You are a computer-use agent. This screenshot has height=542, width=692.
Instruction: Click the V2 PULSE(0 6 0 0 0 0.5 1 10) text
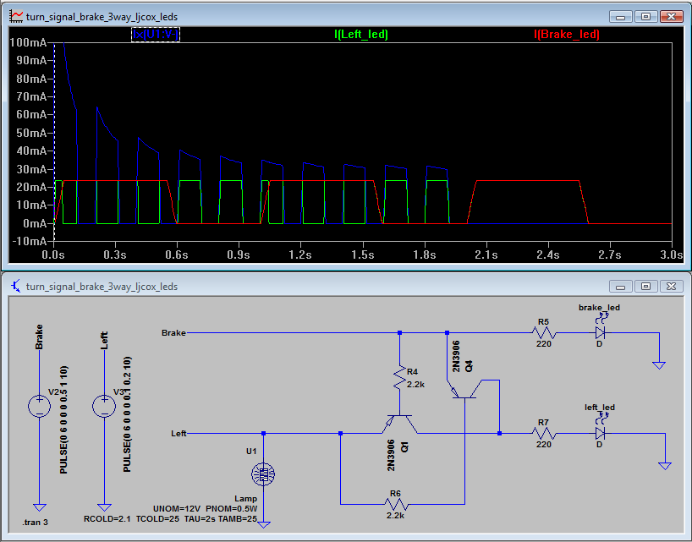(63, 419)
